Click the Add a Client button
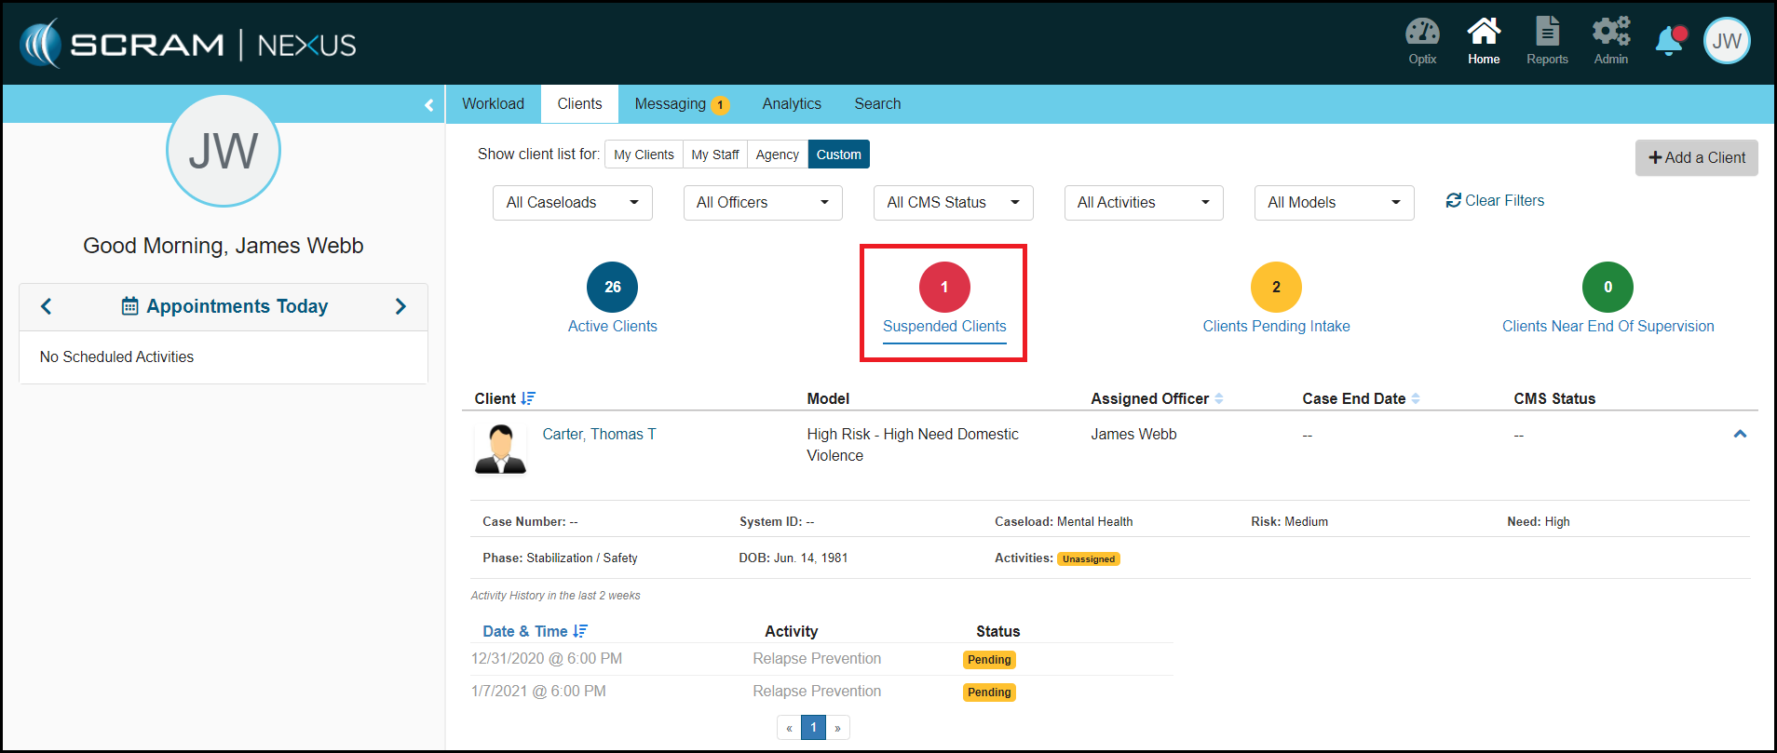Image resolution: width=1777 pixels, height=753 pixels. (1696, 158)
